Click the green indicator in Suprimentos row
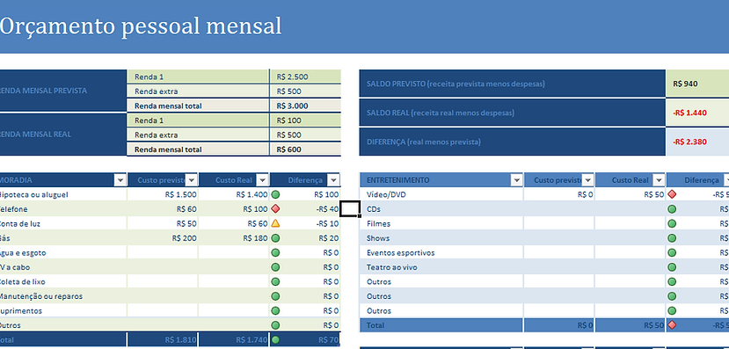Image resolution: width=729 pixels, height=349 pixels. [275, 310]
